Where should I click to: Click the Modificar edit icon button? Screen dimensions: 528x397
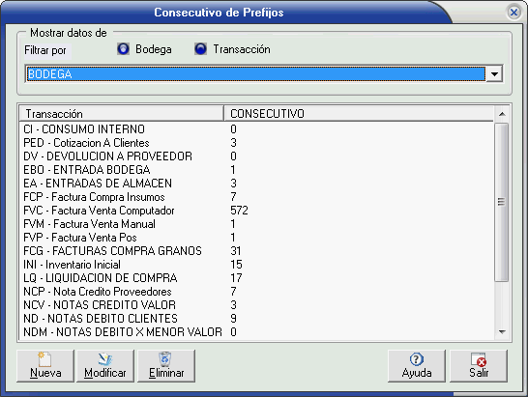pyautogui.click(x=105, y=366)
